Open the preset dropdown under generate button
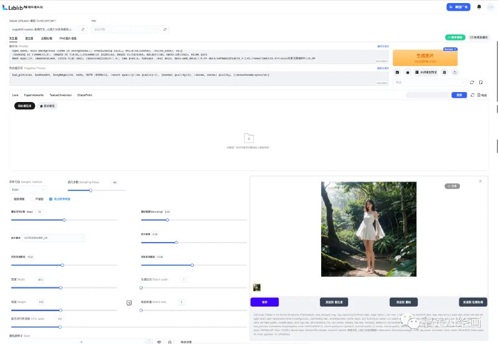Viewport: 498px width, 344px height. point(430,82)
